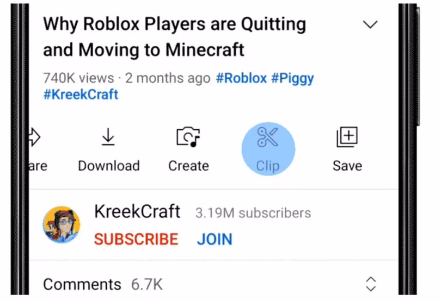Tap the video title text
The image size is (441, 301).
click(x=174, y=37)
